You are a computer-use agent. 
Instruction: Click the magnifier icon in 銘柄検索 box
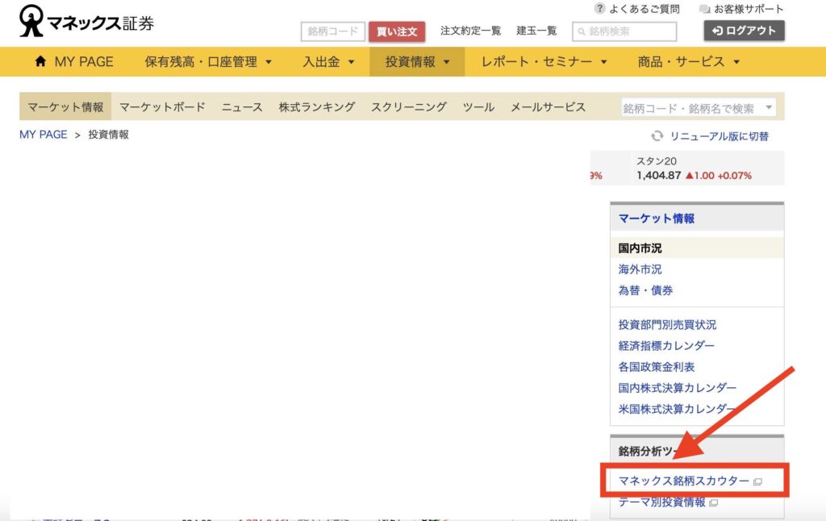[x=581, y=32]
